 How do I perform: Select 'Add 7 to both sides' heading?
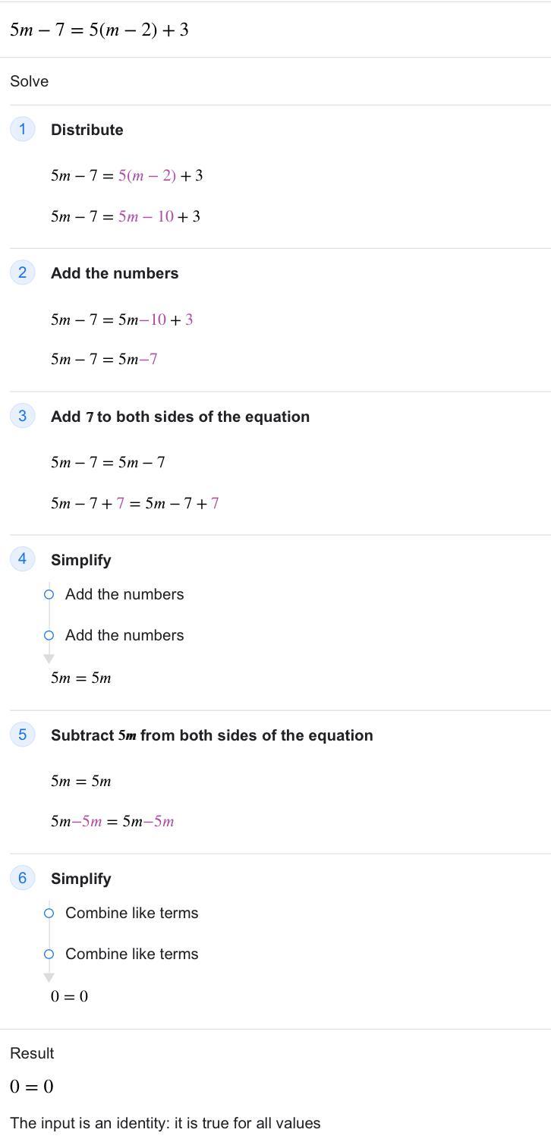180,417
